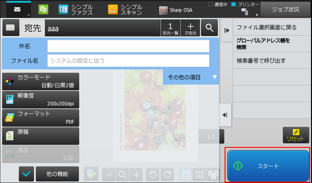
Task: Select the overlapping-pages preview view icon
Action: tap(213, 175)
